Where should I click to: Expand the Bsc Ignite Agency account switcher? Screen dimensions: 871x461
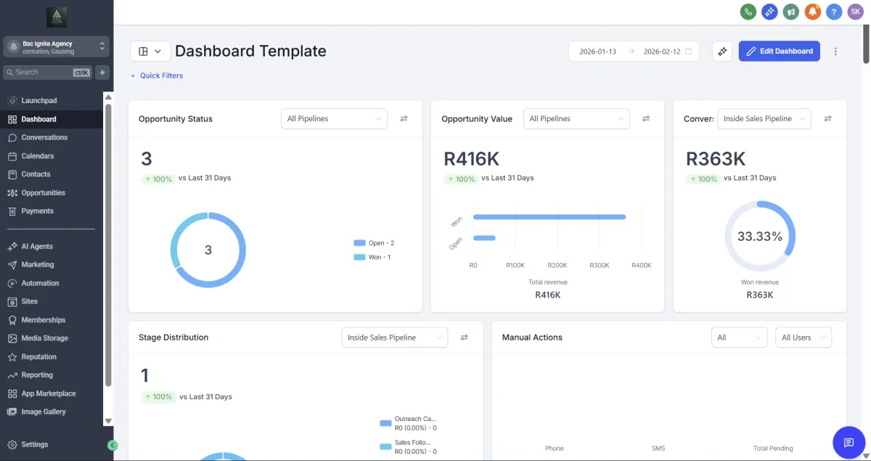(x=57, y=46)
